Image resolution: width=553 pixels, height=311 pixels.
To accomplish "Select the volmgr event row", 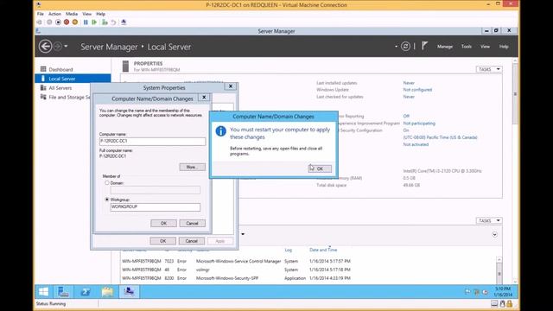I will tap(236, 270).
